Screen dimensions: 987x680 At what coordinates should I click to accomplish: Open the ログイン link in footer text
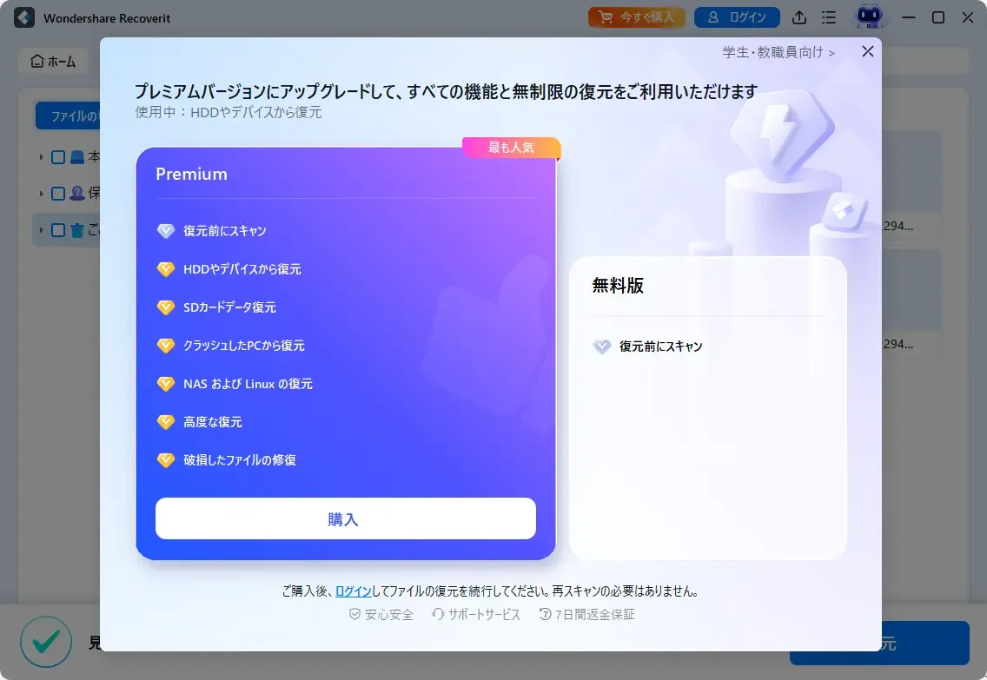[353, 591]
